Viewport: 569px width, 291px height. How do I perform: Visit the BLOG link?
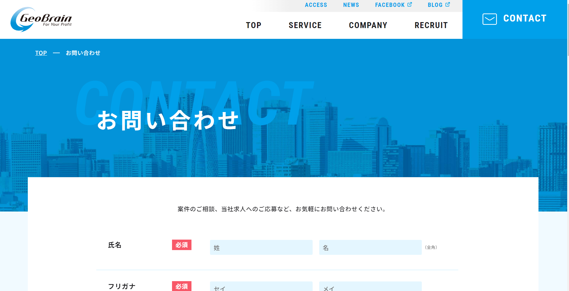(435, 5)
